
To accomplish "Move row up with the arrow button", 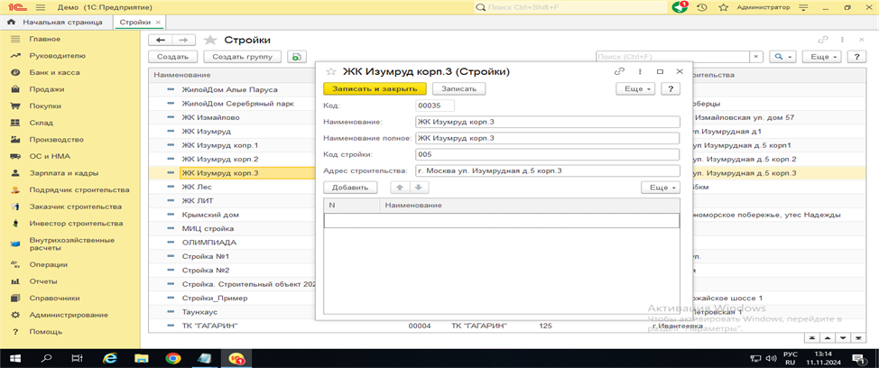I will (399, 188).
